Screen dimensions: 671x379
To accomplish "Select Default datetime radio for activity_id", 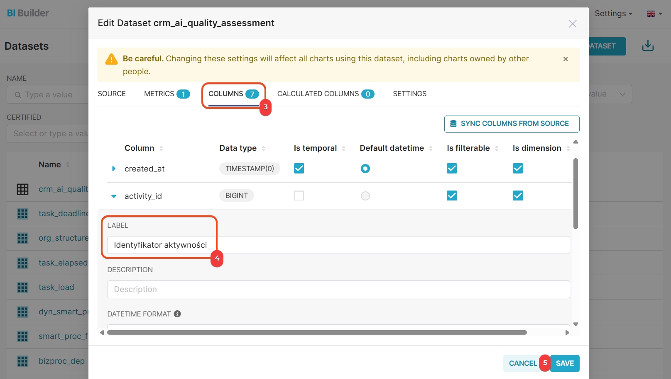I will (365, 196).
